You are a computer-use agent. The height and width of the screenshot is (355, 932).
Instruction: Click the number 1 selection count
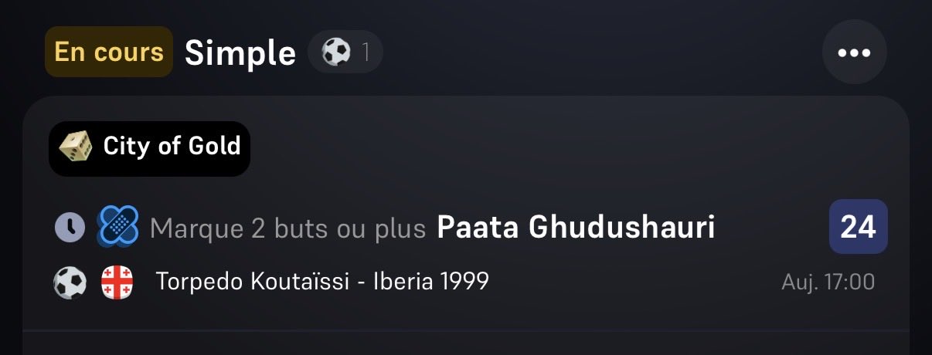coord(366,52)
